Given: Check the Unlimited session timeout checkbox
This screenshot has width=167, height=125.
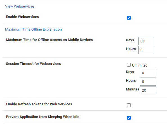Looking at the screenshot, I should pyautogui.click(x=129, y=65).
